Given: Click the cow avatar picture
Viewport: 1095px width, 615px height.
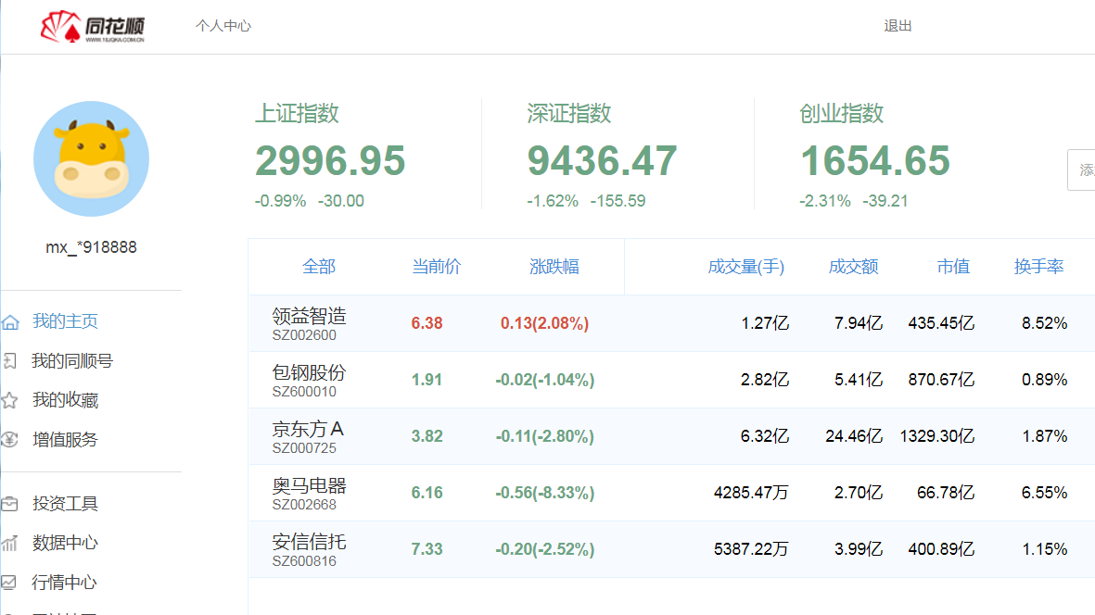Looking at the screenshot, I should click(92, 159).
